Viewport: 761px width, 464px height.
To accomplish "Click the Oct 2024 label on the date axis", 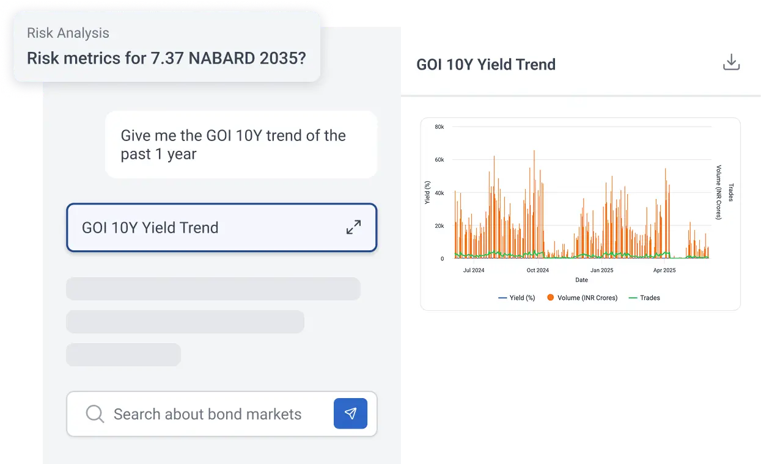I will [x=538, y=270].
